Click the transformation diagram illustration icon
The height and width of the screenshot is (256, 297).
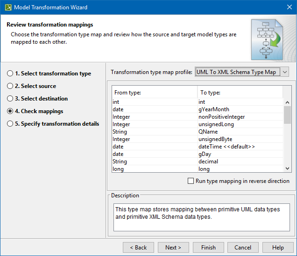point(267,40)
